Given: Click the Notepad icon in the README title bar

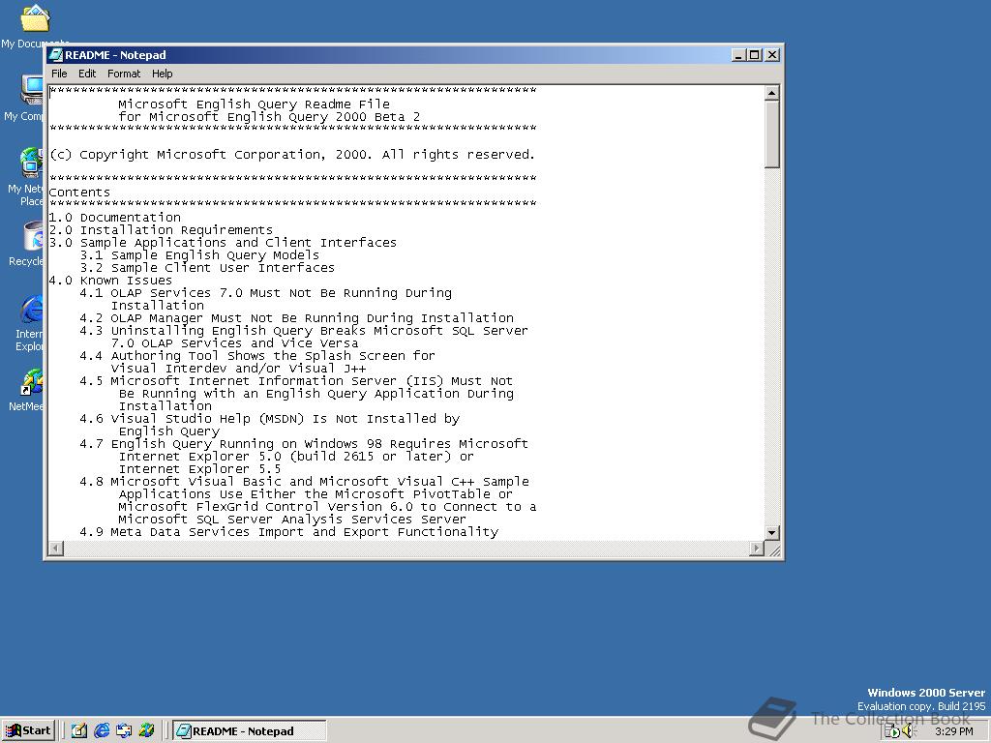Looking at the screenshot, I should tap(55, 55).
